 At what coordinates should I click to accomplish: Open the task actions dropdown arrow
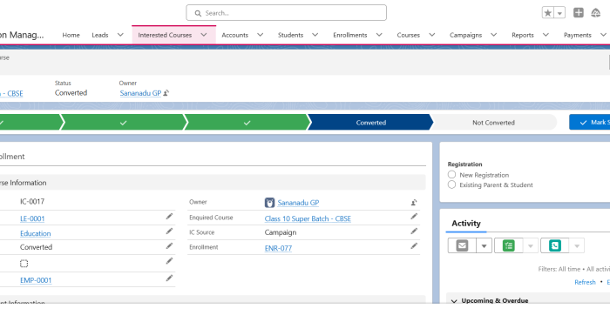(x=530, y=245)
